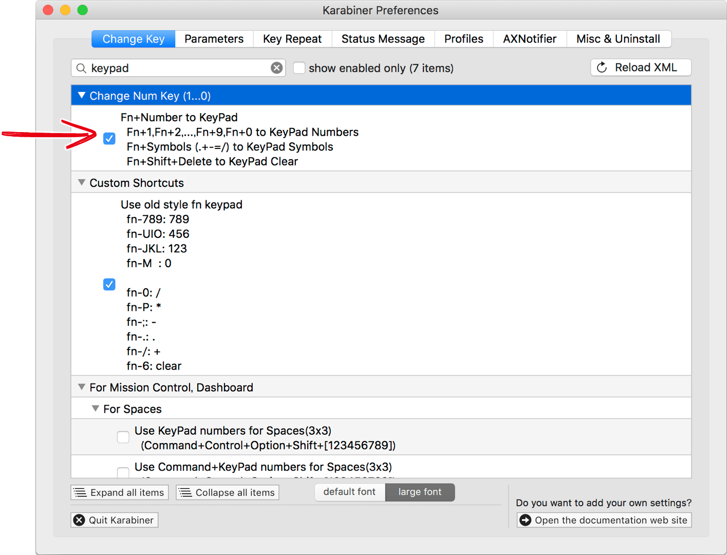Uncheck Use old style fn keypad

click(x=109, y=285)
